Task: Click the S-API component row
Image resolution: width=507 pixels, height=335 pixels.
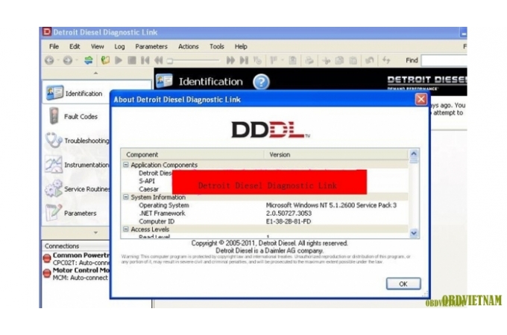Action: point(147,181)
